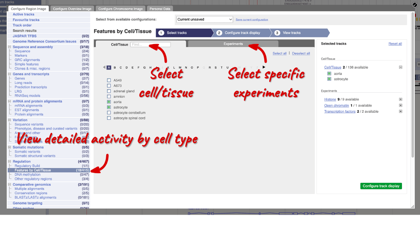Collapse the Somatic mutations tree node

tap(9, 147)
